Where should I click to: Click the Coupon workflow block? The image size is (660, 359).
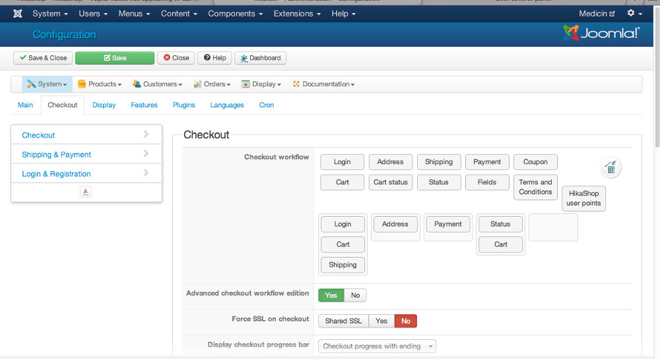pyautogui.click(x=535, y=161)
